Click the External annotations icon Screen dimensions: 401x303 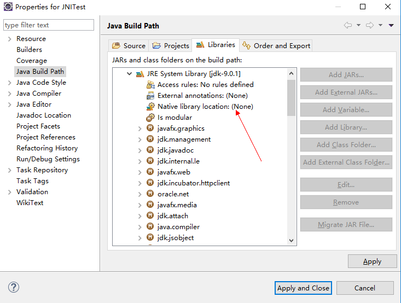tap(150, 96)
